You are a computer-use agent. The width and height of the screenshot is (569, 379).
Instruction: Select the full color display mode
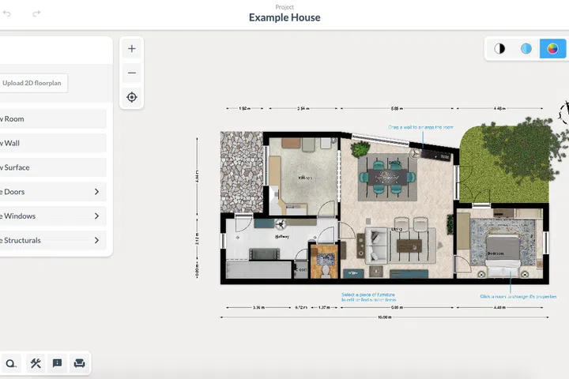click(x=552, y=49)
